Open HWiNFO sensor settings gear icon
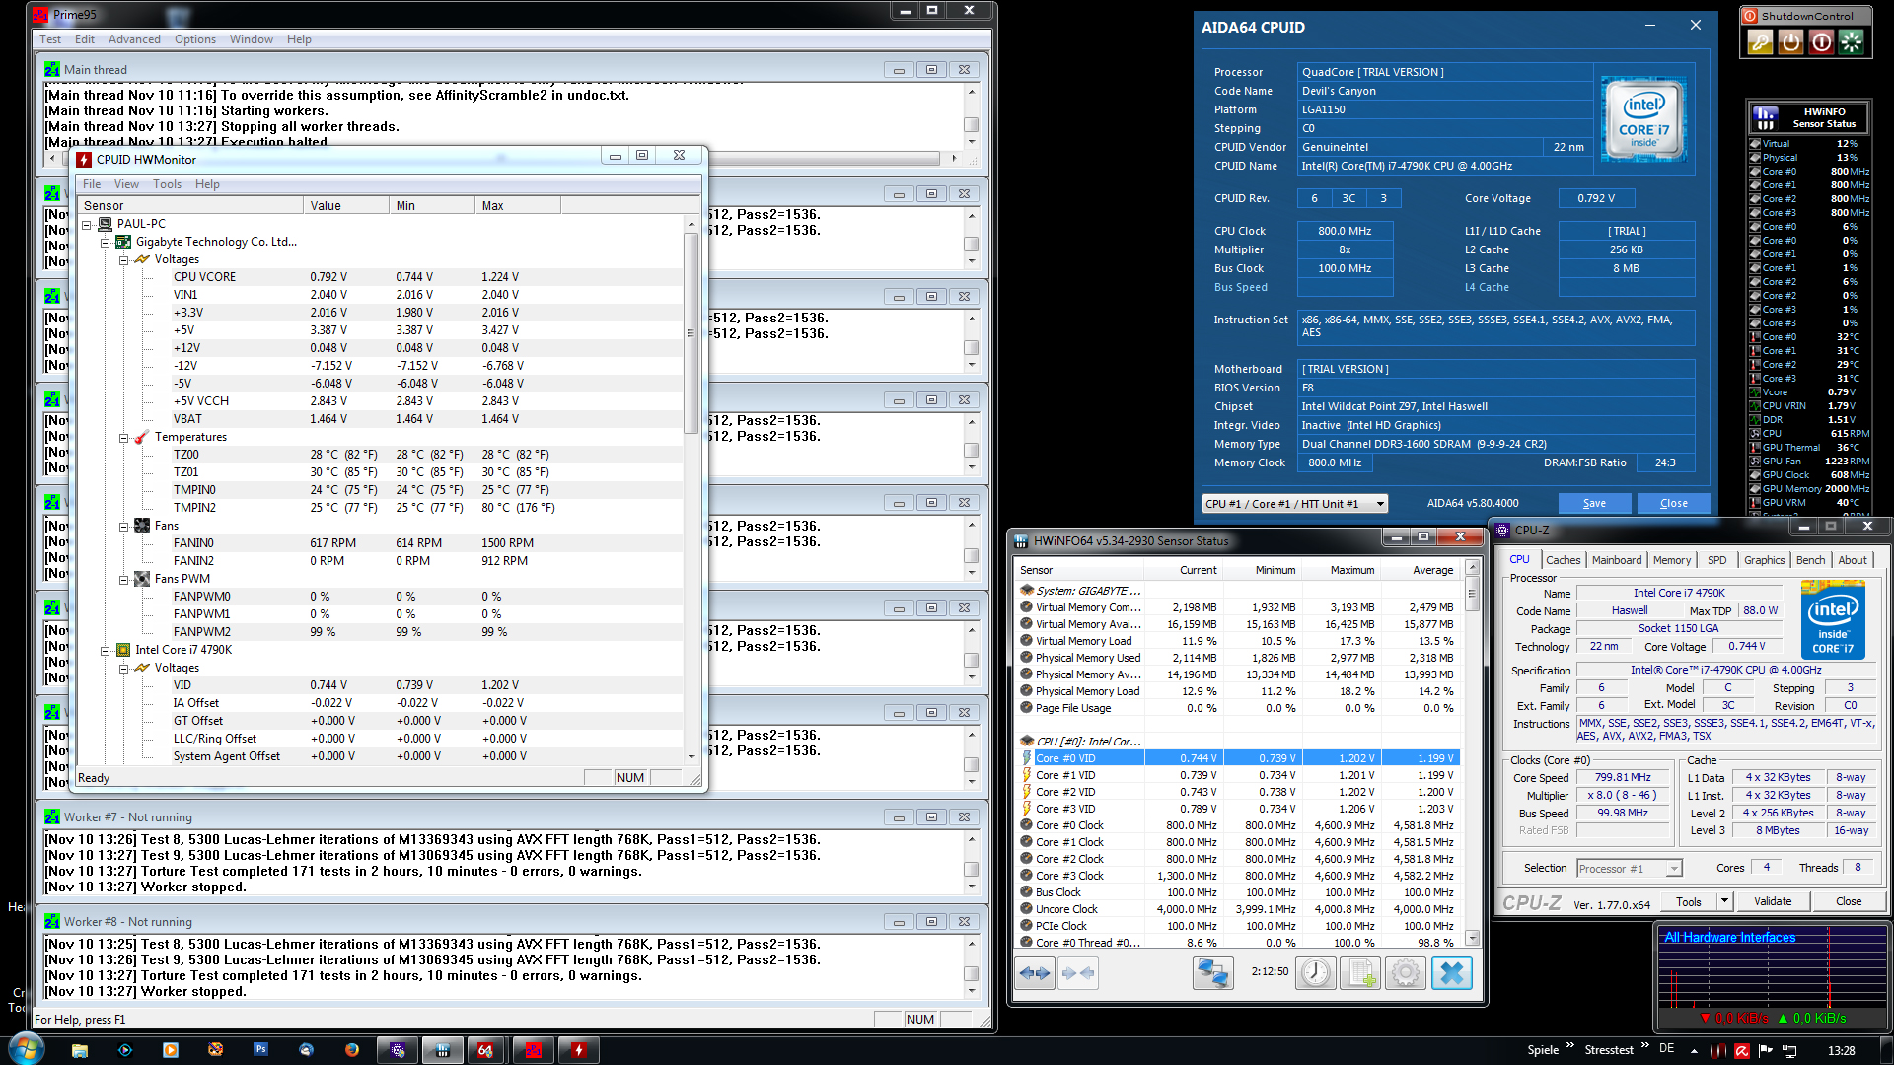The height and width of the screenshot is (1065, 1894). [x=1406, y=973]
